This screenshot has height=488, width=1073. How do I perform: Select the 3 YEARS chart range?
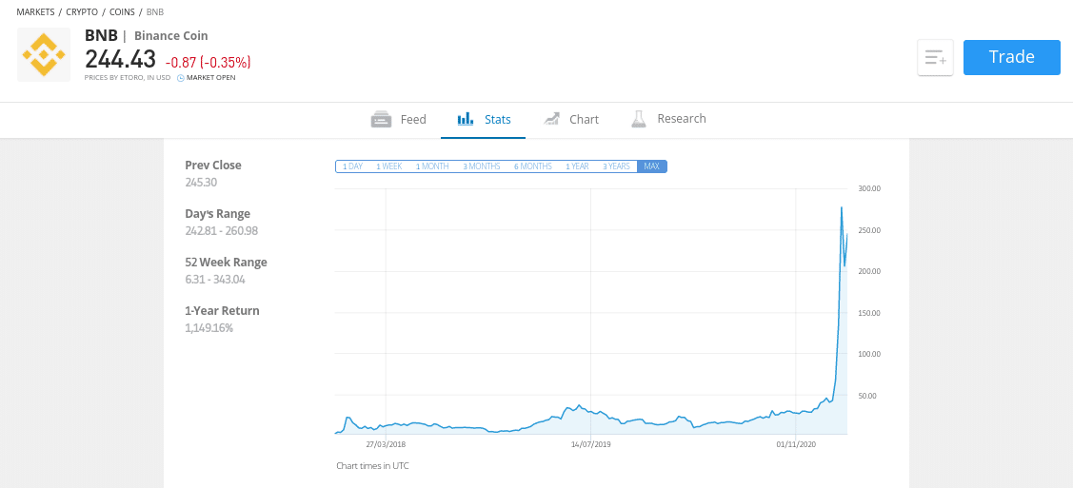click(x=616, y=166)
